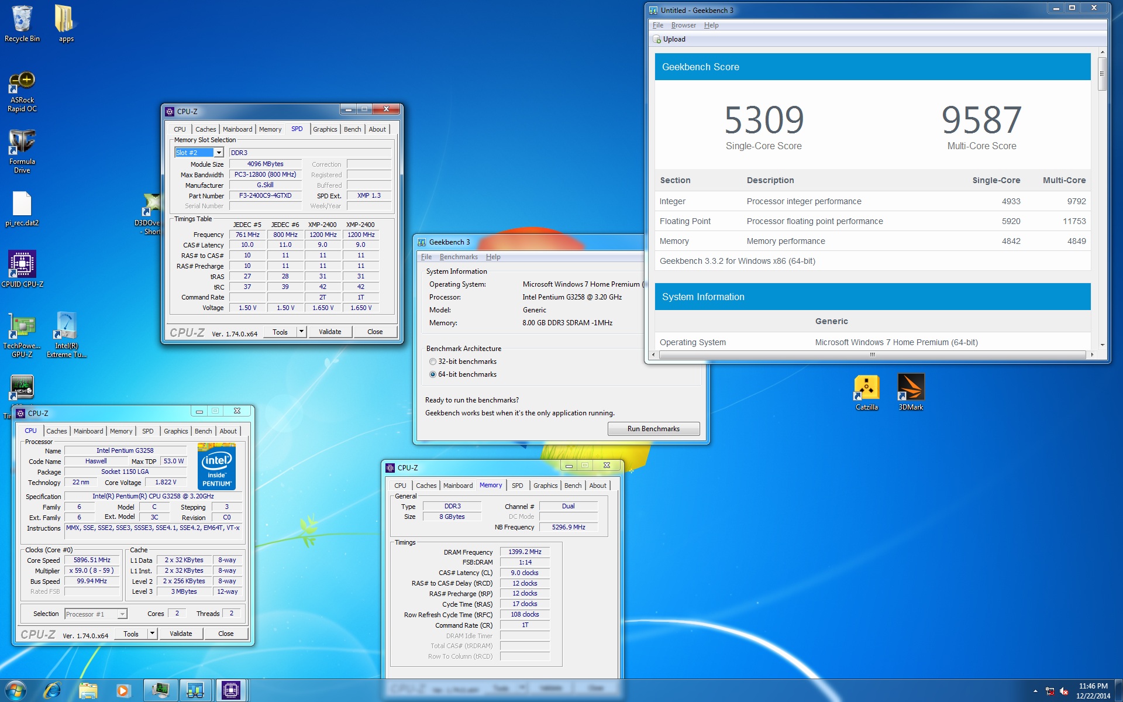Open the apps folder on desktop
1123x702 pixels.
(x=66, y=23)
